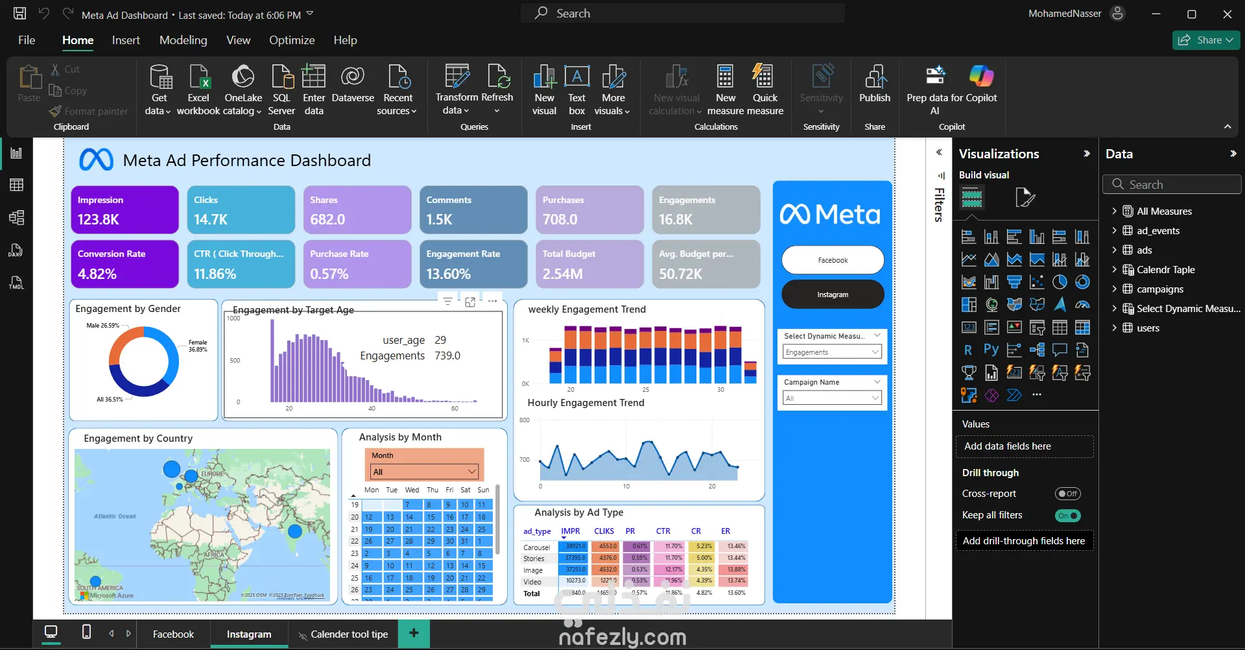Switch to Model view in left sidebar
1245x650 pixels.
17,217
